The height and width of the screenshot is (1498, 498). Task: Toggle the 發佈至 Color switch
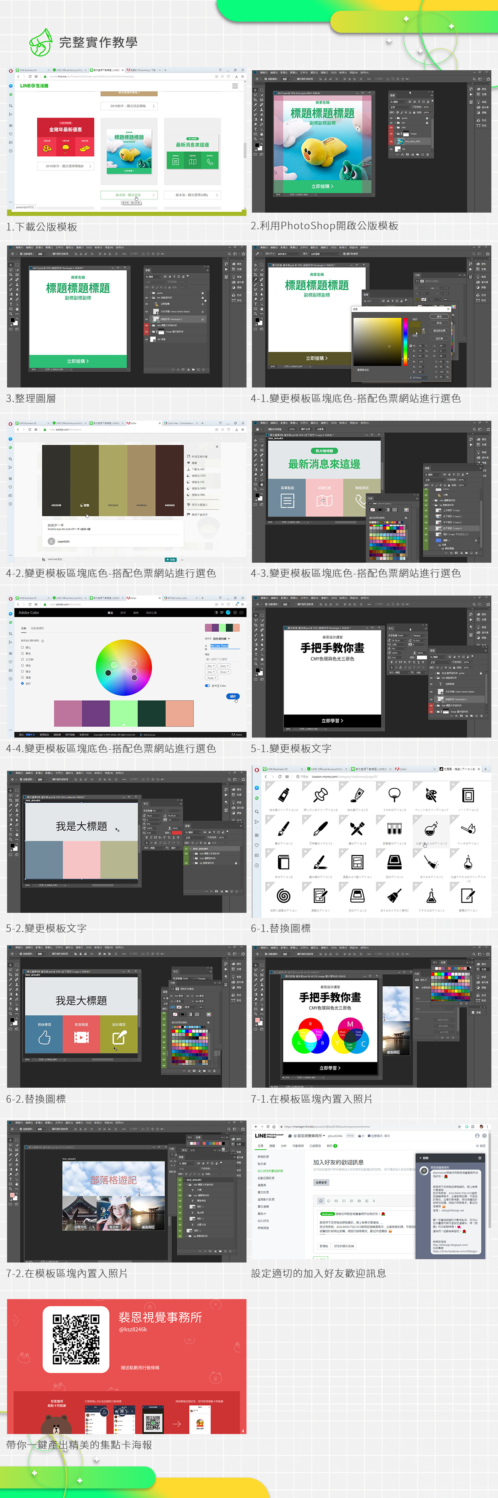[207, 686]
